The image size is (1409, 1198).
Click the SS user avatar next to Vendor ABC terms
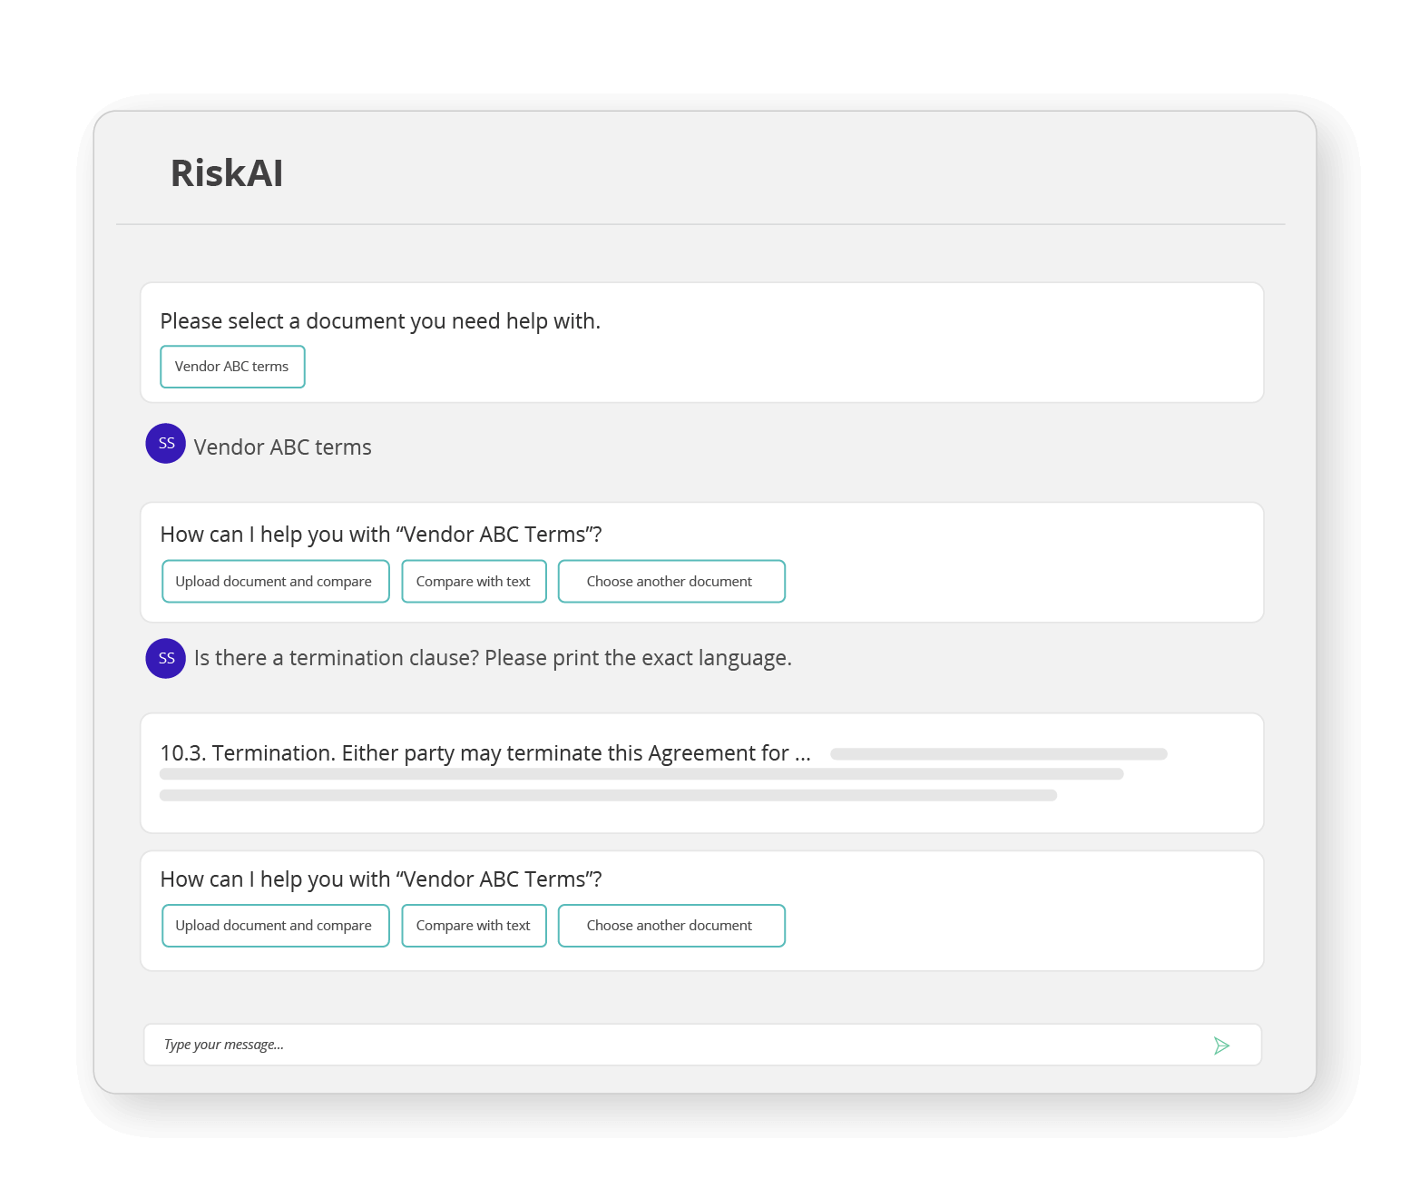click(x=165, y=444)
